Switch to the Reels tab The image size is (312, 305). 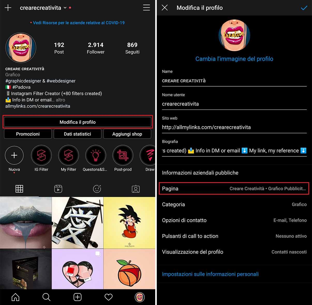tap(58, 189)
